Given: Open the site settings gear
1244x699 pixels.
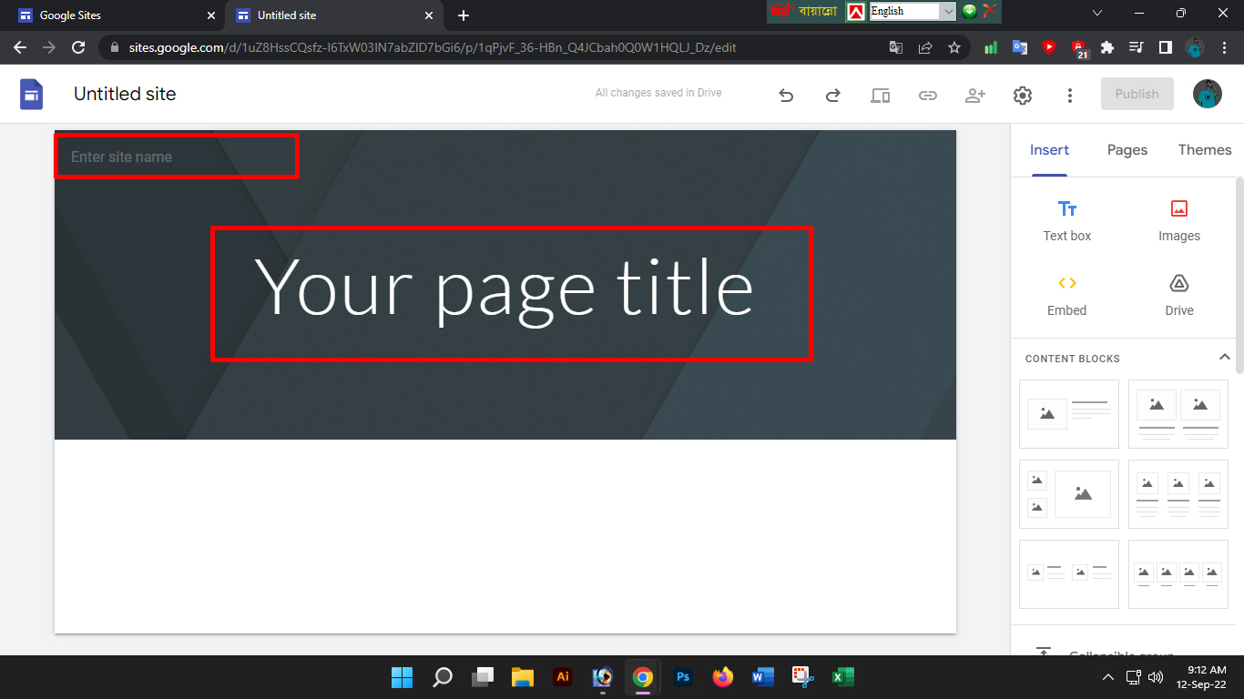Looking at the screenshot, I should [x=1023, y=95].
